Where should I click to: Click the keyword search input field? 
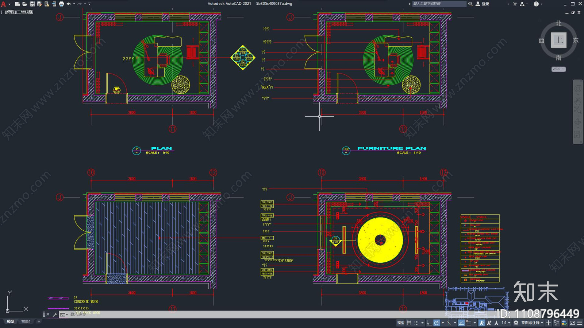coord(439,4)
